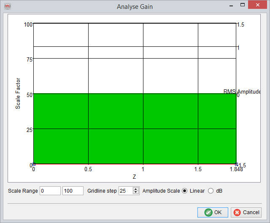Click the Z axis label
The image size is (270, 223).
click(x=134, y=177)
